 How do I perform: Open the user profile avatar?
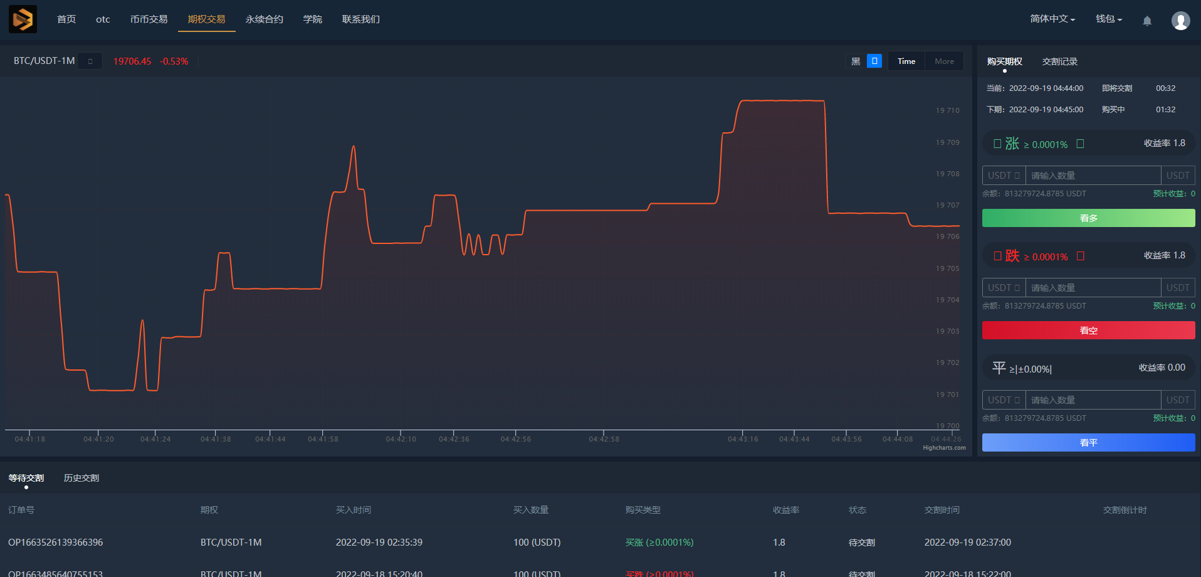[1180, 21]
